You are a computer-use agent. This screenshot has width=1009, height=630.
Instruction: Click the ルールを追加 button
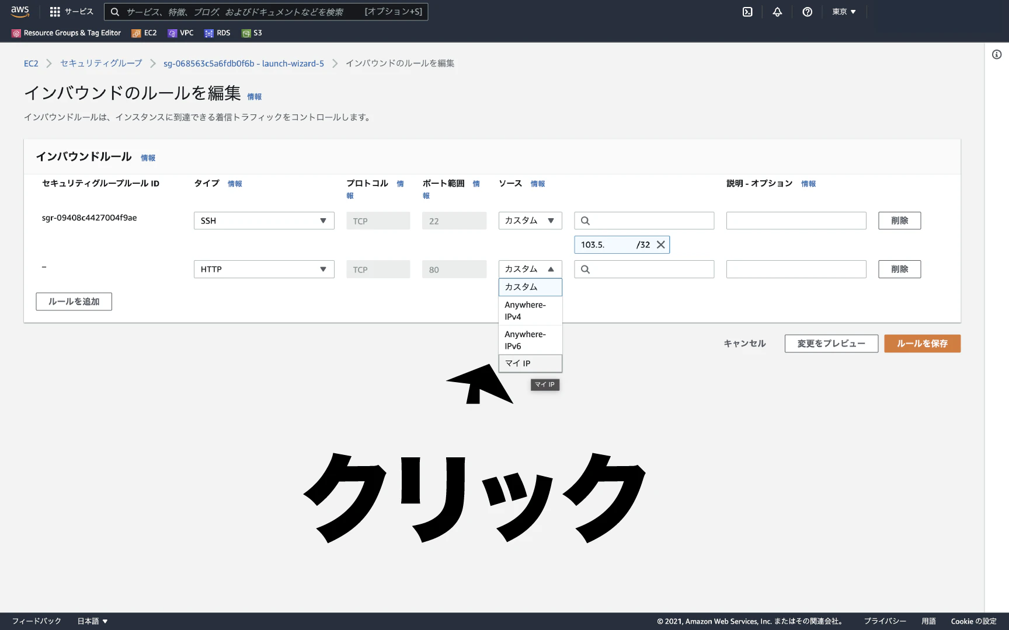(x=74, y=302)
